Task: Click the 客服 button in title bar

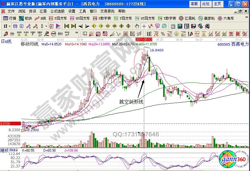Action: click(x=194, y=4)
